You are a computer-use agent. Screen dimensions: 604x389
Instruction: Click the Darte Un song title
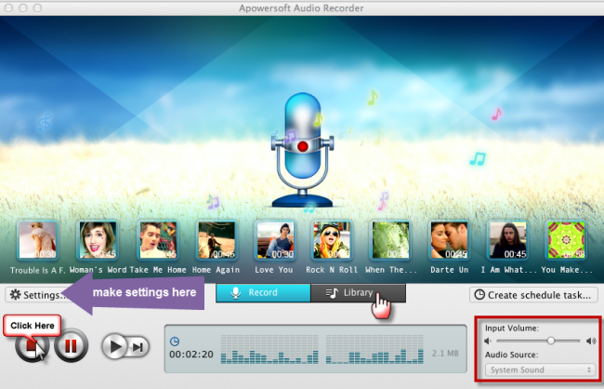click(x=449, y=270)
